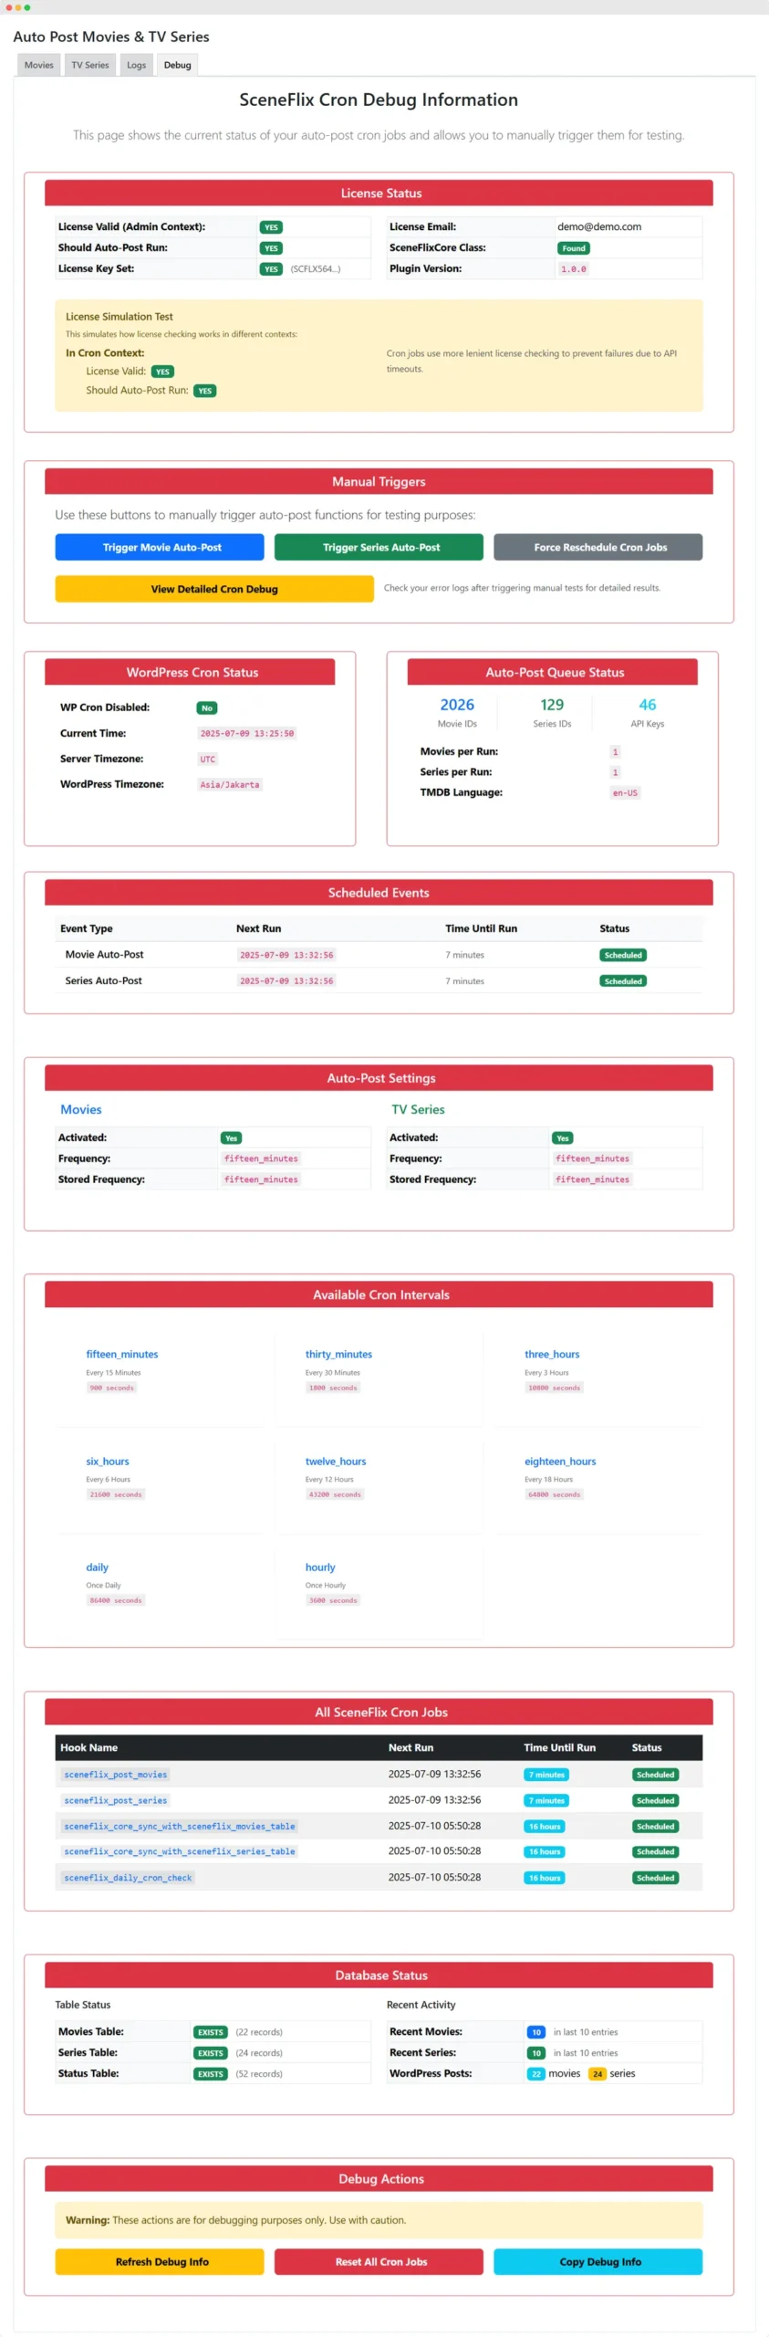769x2337 pixels.
Task: Click the WP Cron Disabled No badge
Action: coord(207,708)
